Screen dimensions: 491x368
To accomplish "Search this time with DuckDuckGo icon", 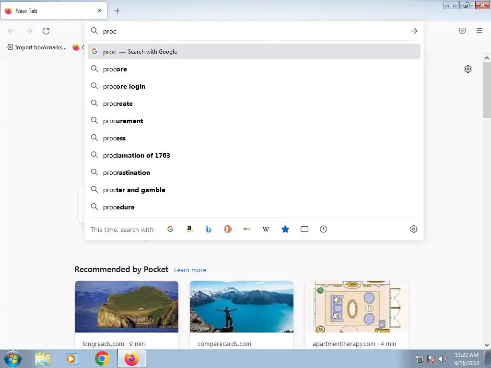I will (x=228, y=229).
